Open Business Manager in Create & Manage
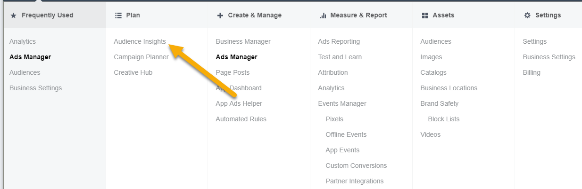Image resolution: width=582 pixels, height=189 pixels. [243, 41]
